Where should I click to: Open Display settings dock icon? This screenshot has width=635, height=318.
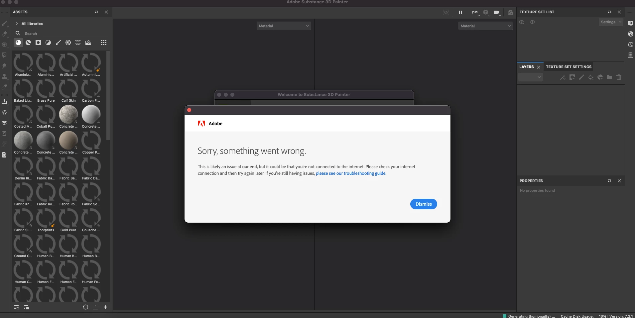point(631,23)
